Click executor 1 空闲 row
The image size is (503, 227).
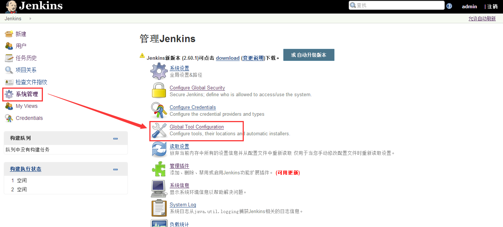coord(66,180)
